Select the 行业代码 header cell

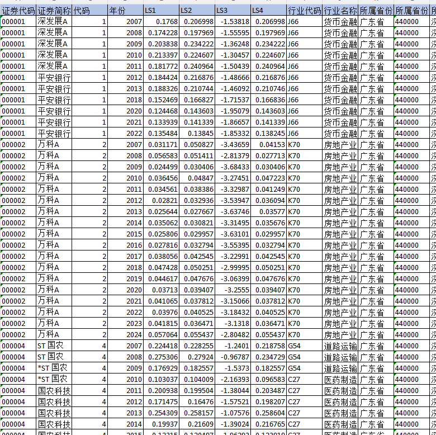pyautogui.click(x=304, y=11)
